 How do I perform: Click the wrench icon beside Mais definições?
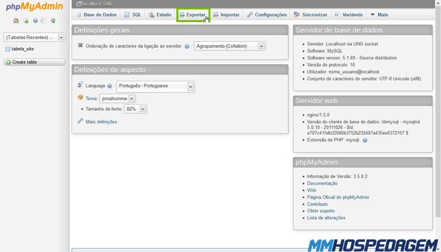point(80,121)
